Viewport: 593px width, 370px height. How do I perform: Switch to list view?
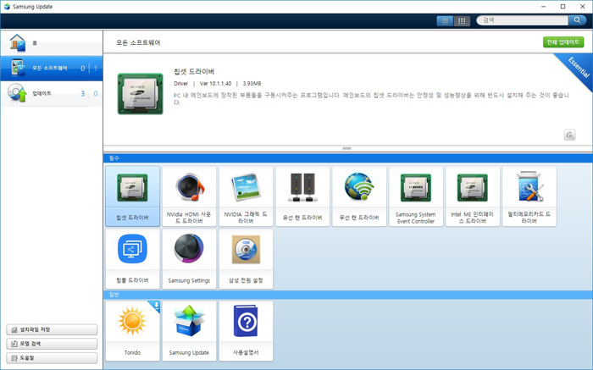(445, 21)
